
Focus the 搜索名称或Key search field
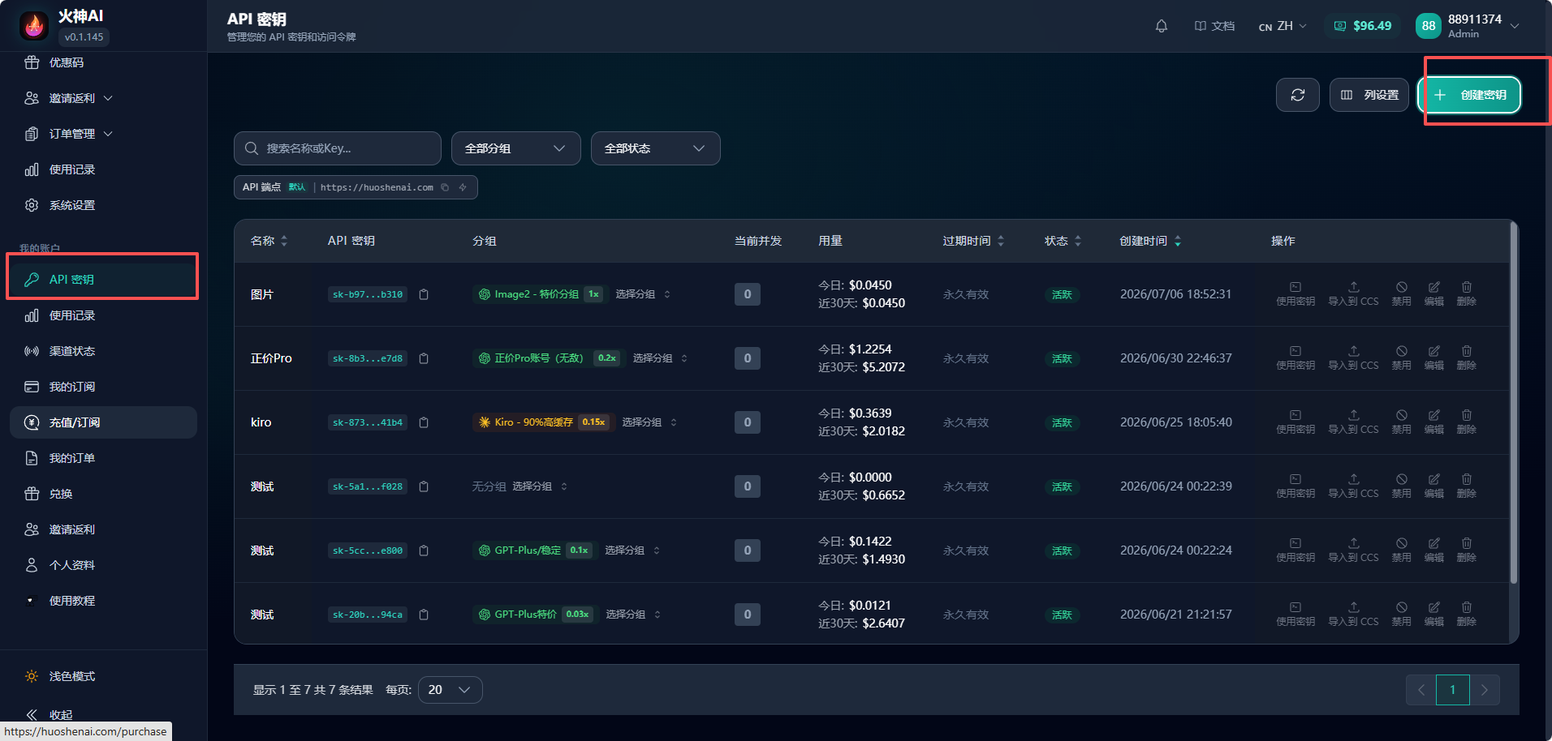click(x=338, y=148)
